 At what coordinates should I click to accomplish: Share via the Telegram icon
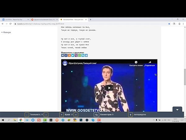click(86, 55)
